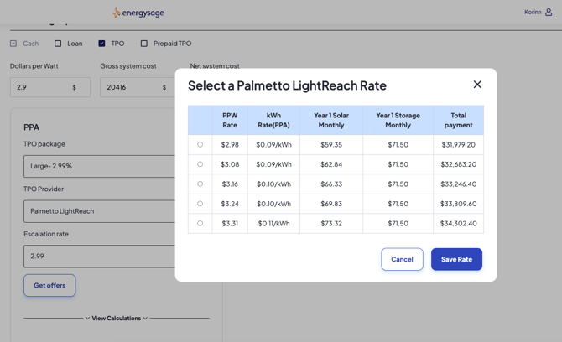Toggle the Cash checkbox
The height and width of the screenshot is (342, 562).
[13, 44]
